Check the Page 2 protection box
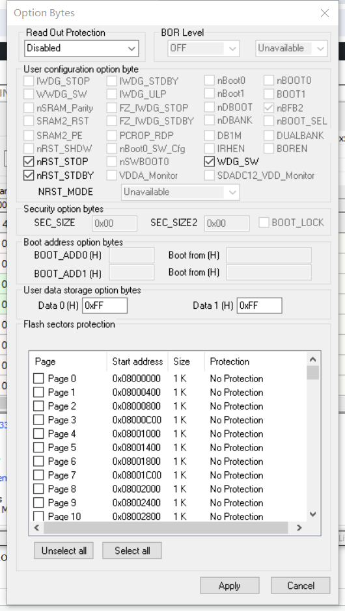Image resolution: width=345 pixels, height=611 pixels. click(x=38, y=406)
